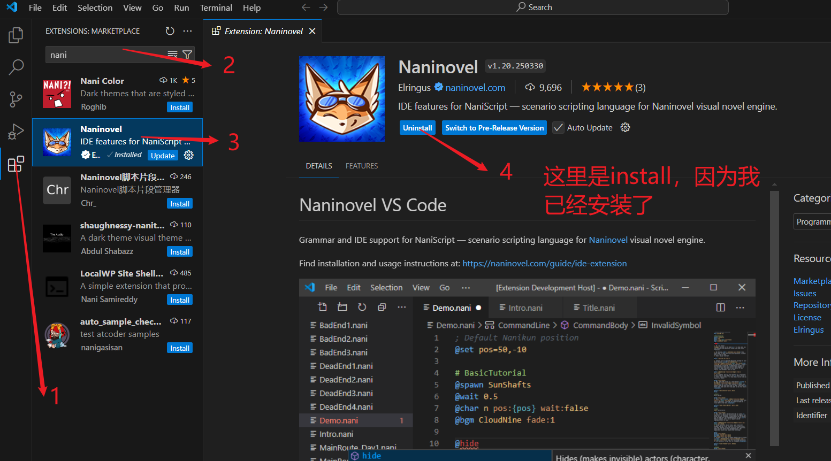Open the Help menu
This screenshot has width=831, height=461.
[251, 7]
